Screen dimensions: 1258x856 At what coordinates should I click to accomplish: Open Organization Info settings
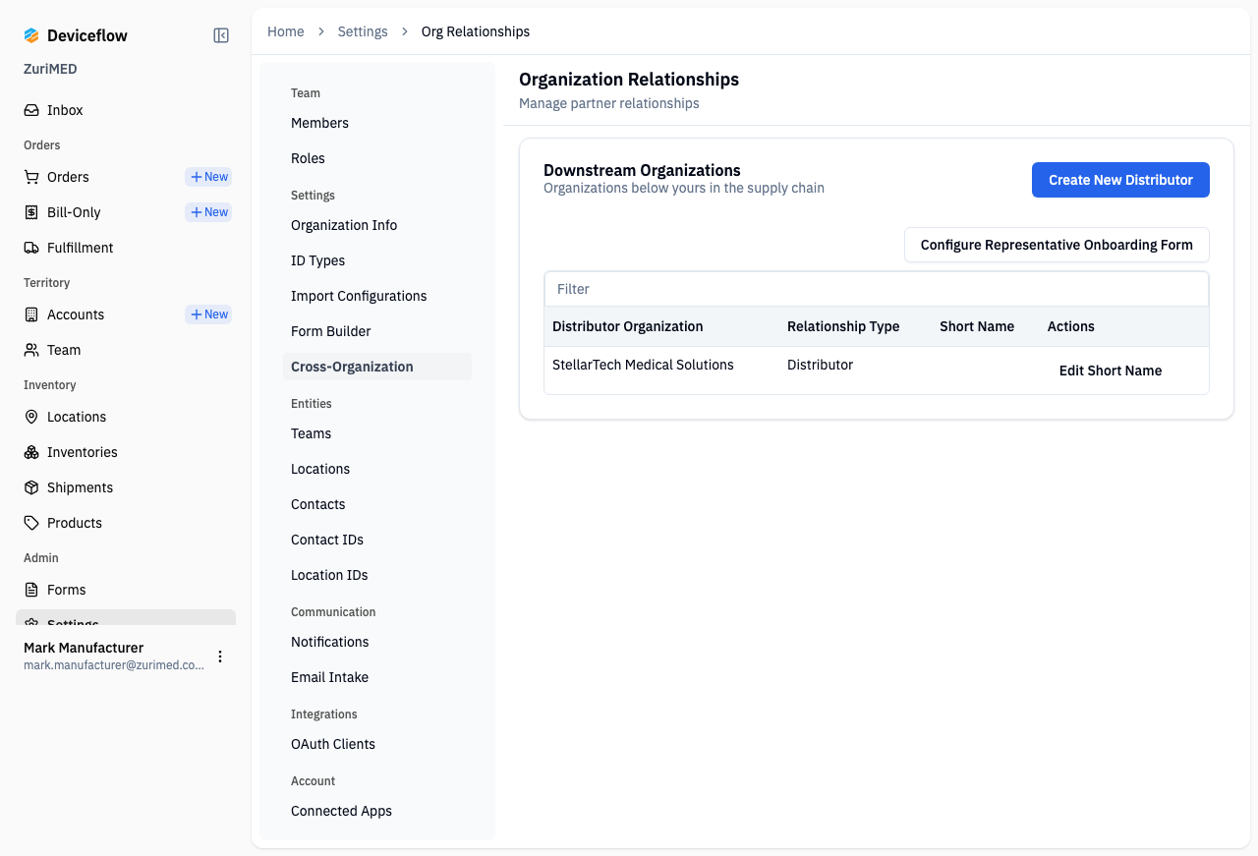click(377, 225)
